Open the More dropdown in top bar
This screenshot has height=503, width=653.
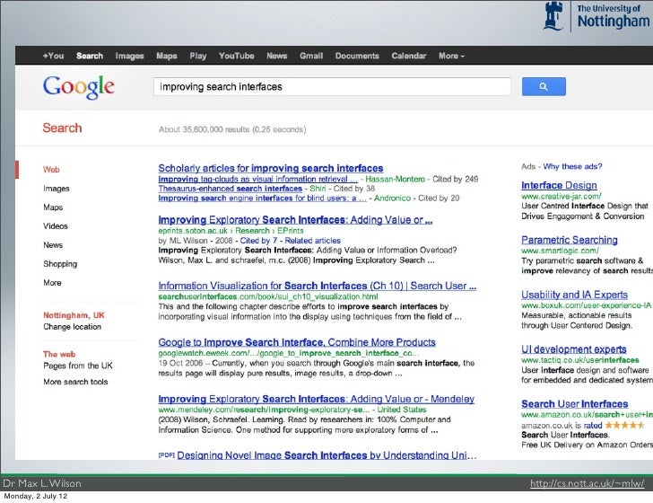(x=451, y=56)
